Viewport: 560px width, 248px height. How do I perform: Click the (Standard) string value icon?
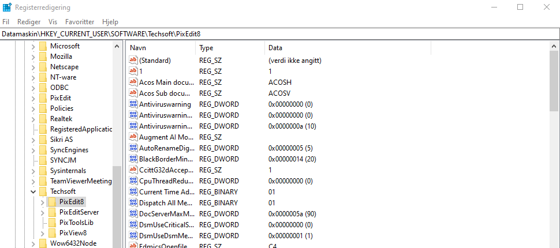coord(133,61)
